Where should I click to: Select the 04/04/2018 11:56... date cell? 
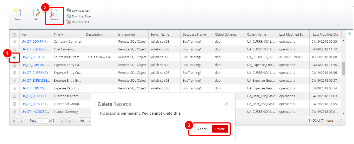tap(325, 65)
